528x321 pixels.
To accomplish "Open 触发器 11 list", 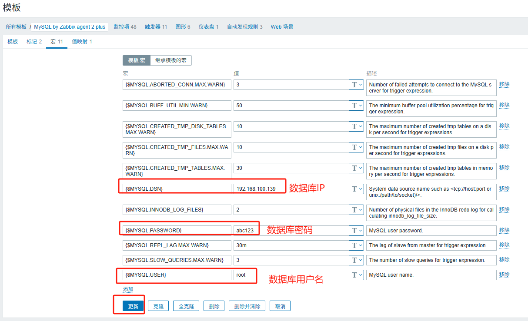I will pos(156,27).
